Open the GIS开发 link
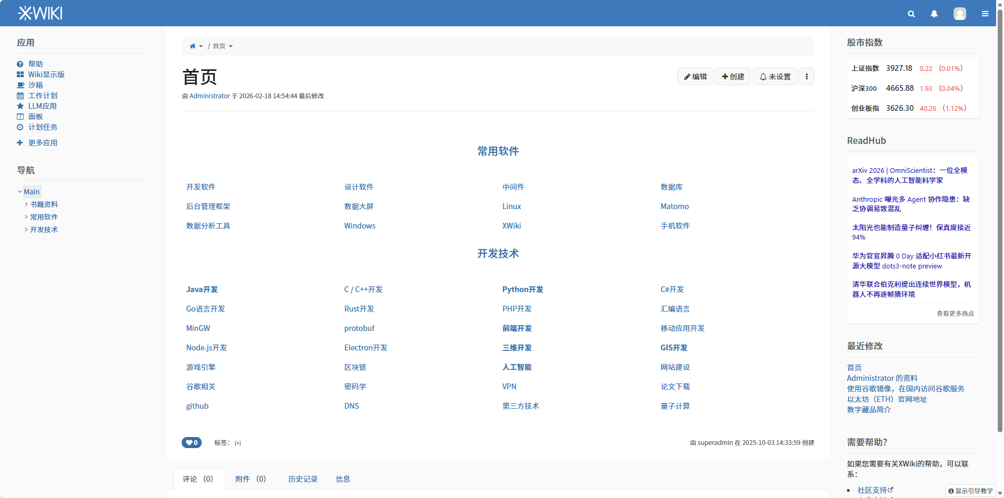The height and width of the screenshot is (498, 1004). [x=674, y=348]
